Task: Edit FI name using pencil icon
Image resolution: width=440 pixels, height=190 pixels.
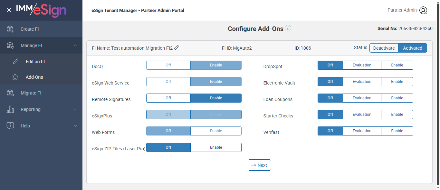Action: point(176,48)
